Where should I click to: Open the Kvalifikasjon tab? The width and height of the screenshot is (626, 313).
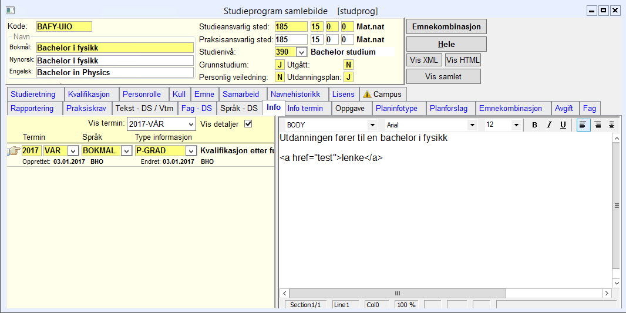click(92, 95)
